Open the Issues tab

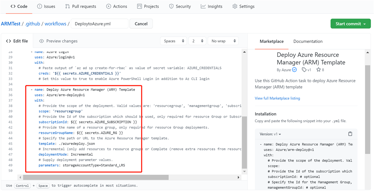46,6
